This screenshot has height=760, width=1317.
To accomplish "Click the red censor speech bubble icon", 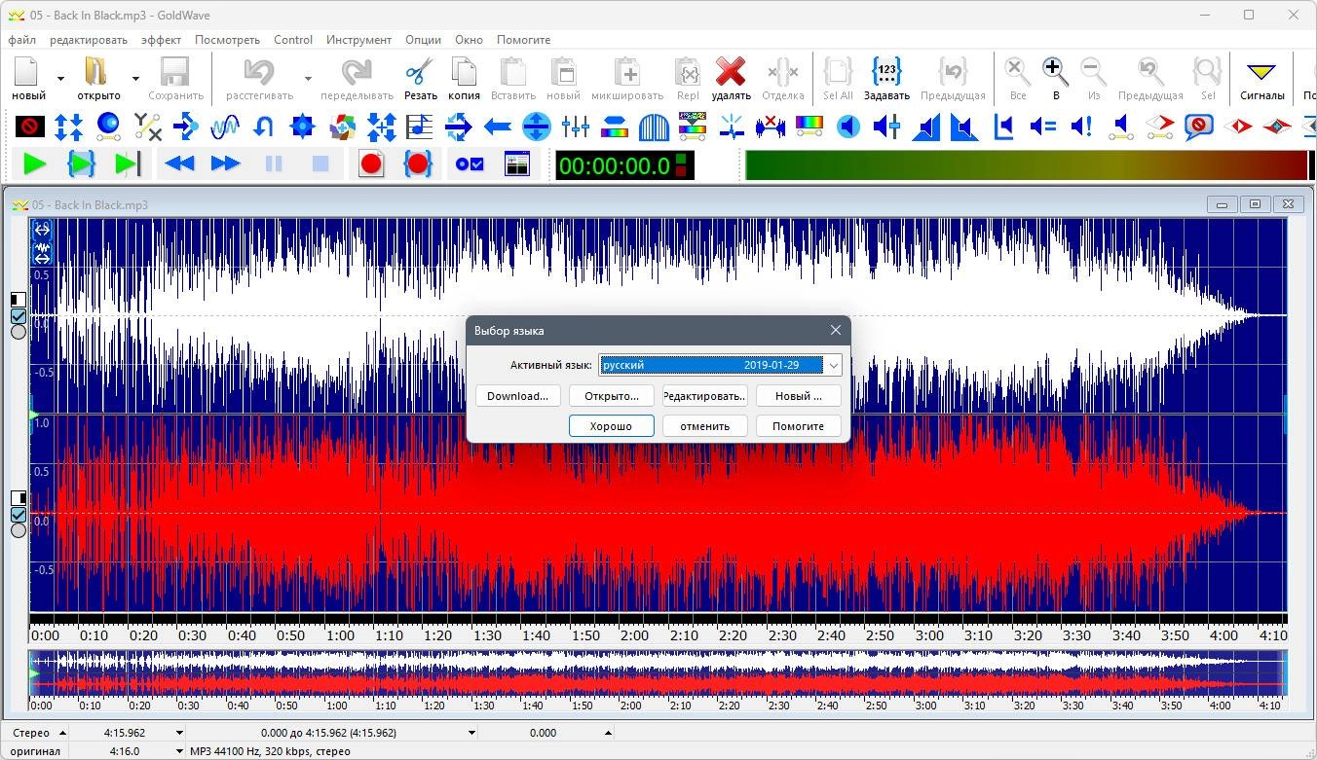I will (x=1199, y=127).
